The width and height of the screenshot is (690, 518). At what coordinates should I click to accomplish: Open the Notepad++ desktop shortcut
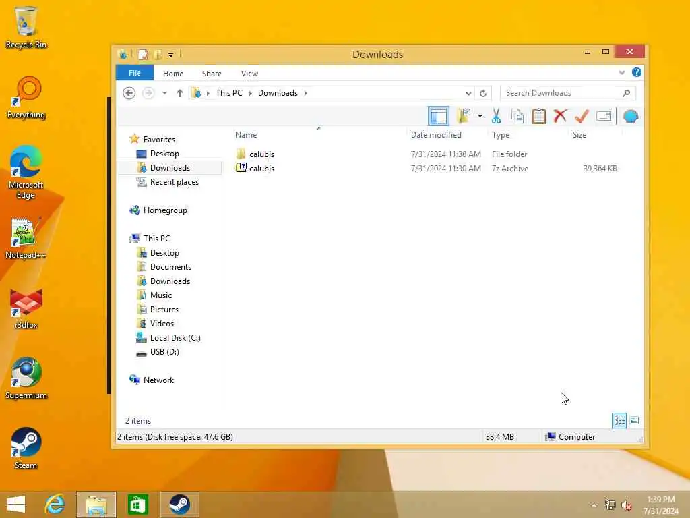point(26,238)
